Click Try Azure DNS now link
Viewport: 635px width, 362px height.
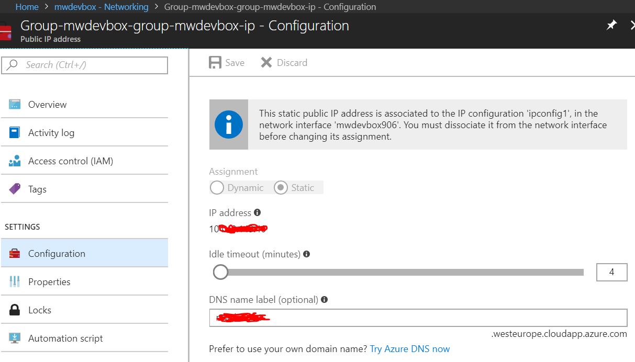point(410,349)
